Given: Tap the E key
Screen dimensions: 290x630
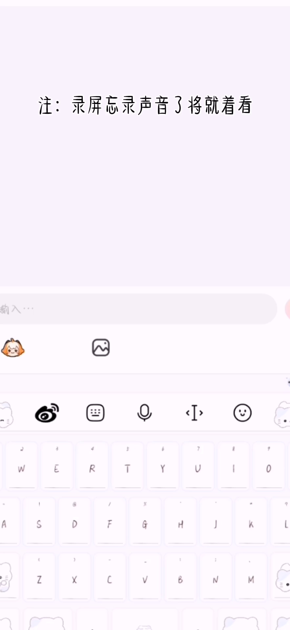Looking at the screenshot, I should click(x=56, y=465).
